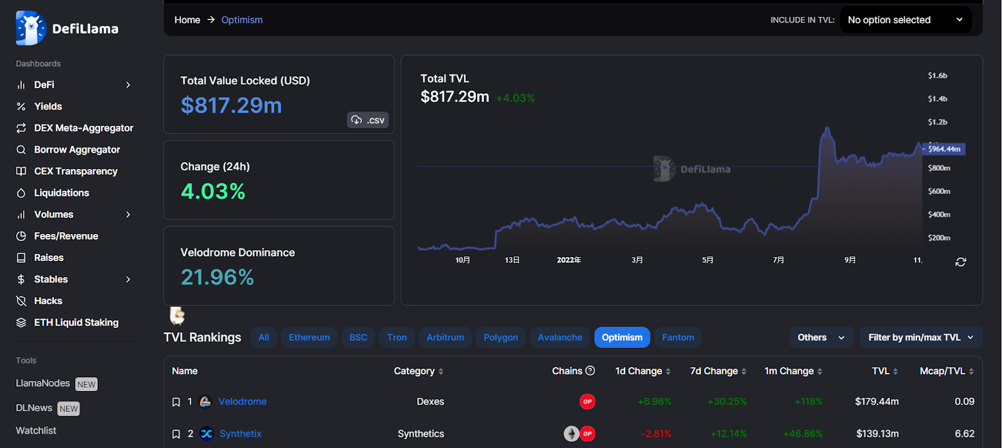Select the Fantom chain filter
Viewport: 1002px width, 448px height.
click(678, 337)
